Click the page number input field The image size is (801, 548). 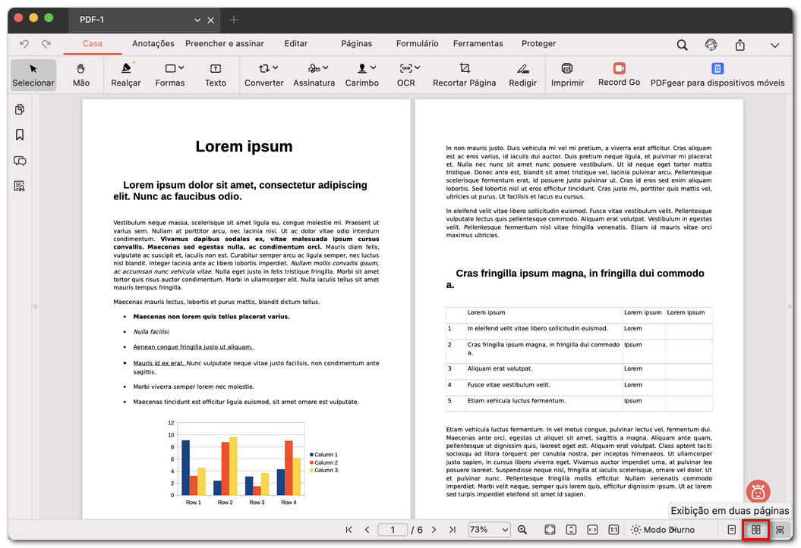393,530
